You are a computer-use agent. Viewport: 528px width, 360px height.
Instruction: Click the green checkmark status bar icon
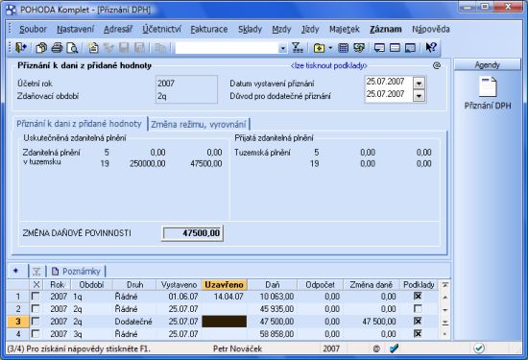click(479, 348)
